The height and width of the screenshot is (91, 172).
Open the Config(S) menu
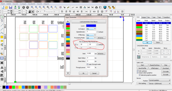pyautogui.click(x=23, y=4)
